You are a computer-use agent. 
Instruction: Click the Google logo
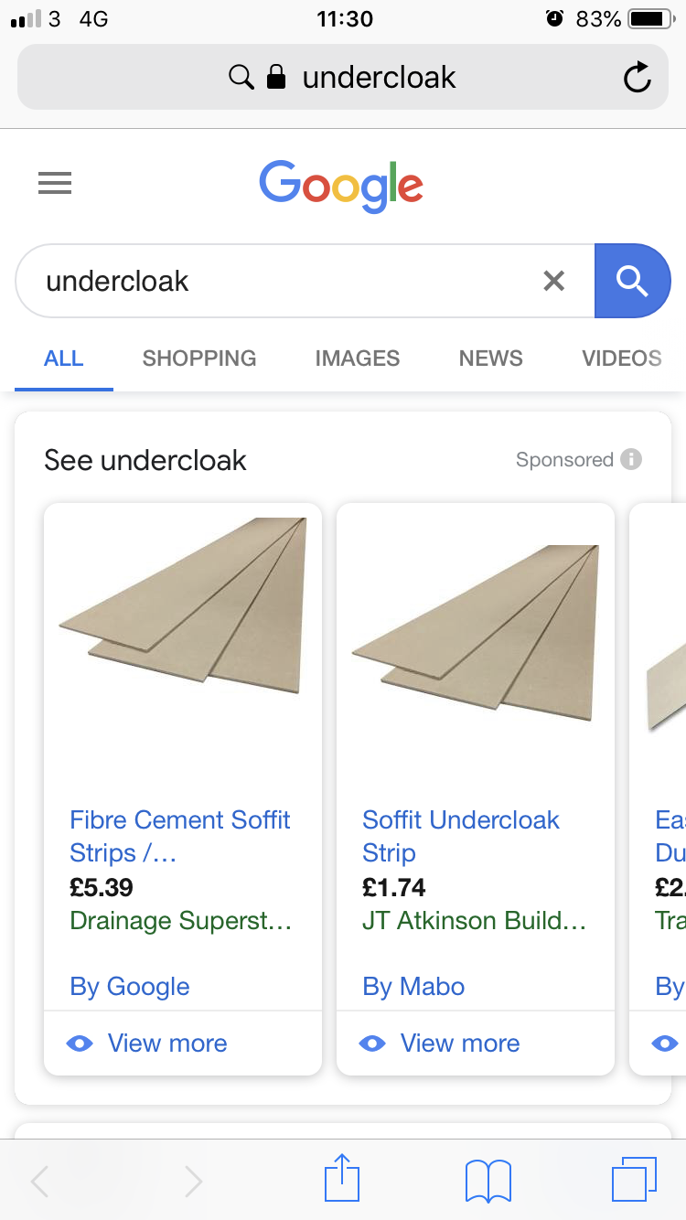click(x=341, y=186)
